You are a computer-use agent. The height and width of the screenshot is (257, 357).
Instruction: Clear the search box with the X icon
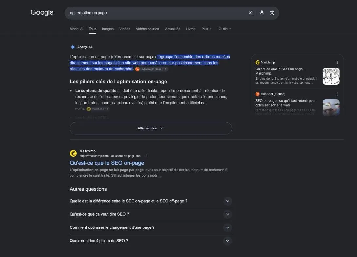[x=250, y=13]
